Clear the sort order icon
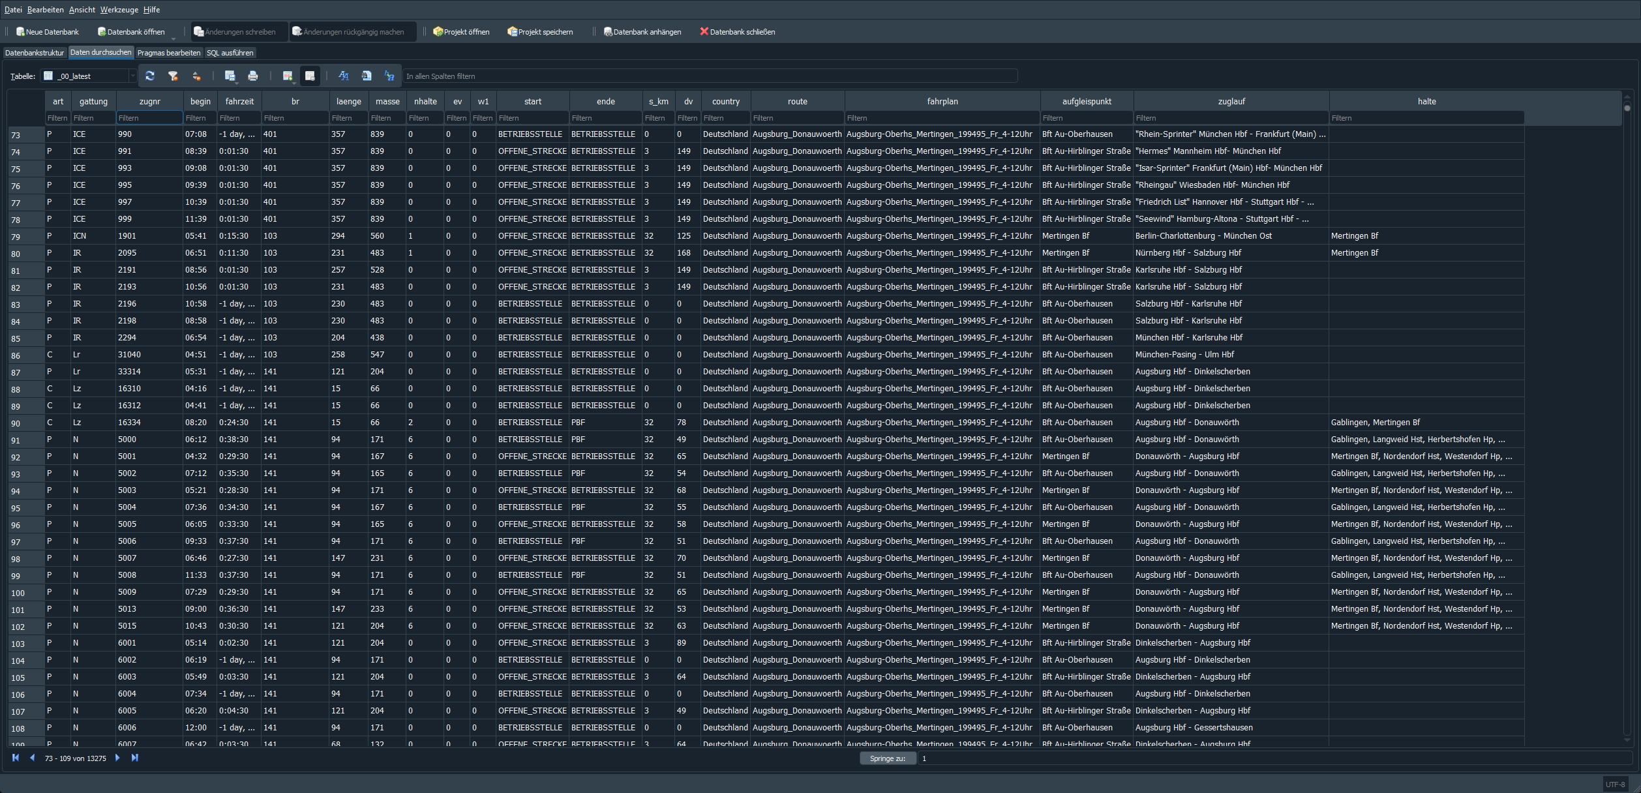Image resolution: width=1641 pixels, height=793 pixels. (x=196, y=76)
